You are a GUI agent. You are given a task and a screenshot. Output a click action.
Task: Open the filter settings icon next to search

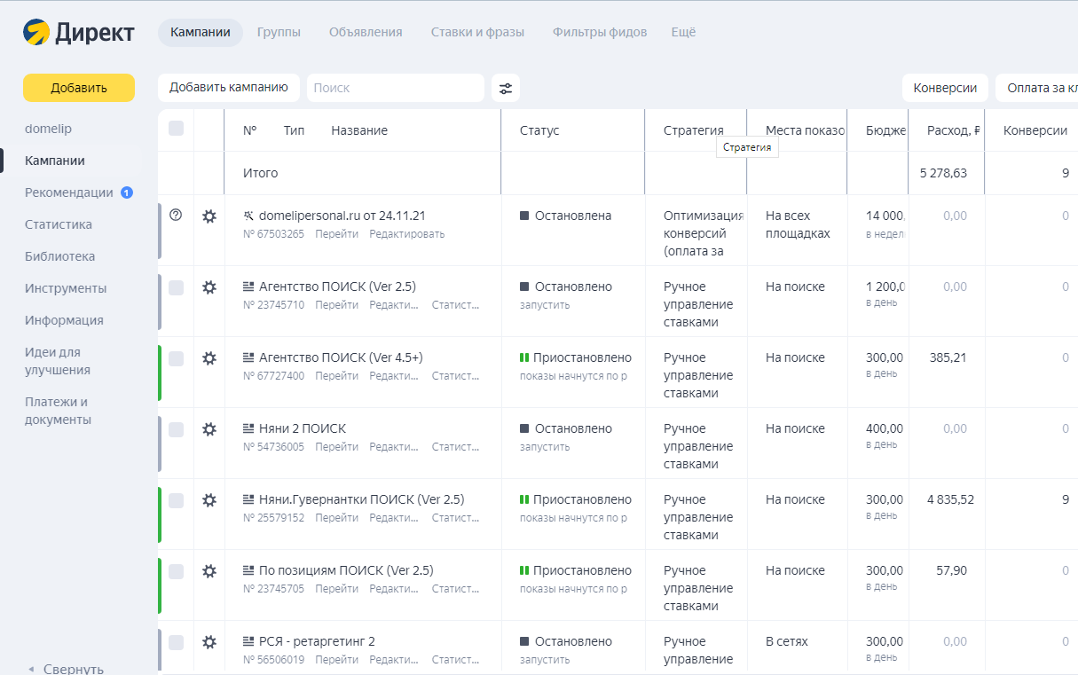[506, 88]
